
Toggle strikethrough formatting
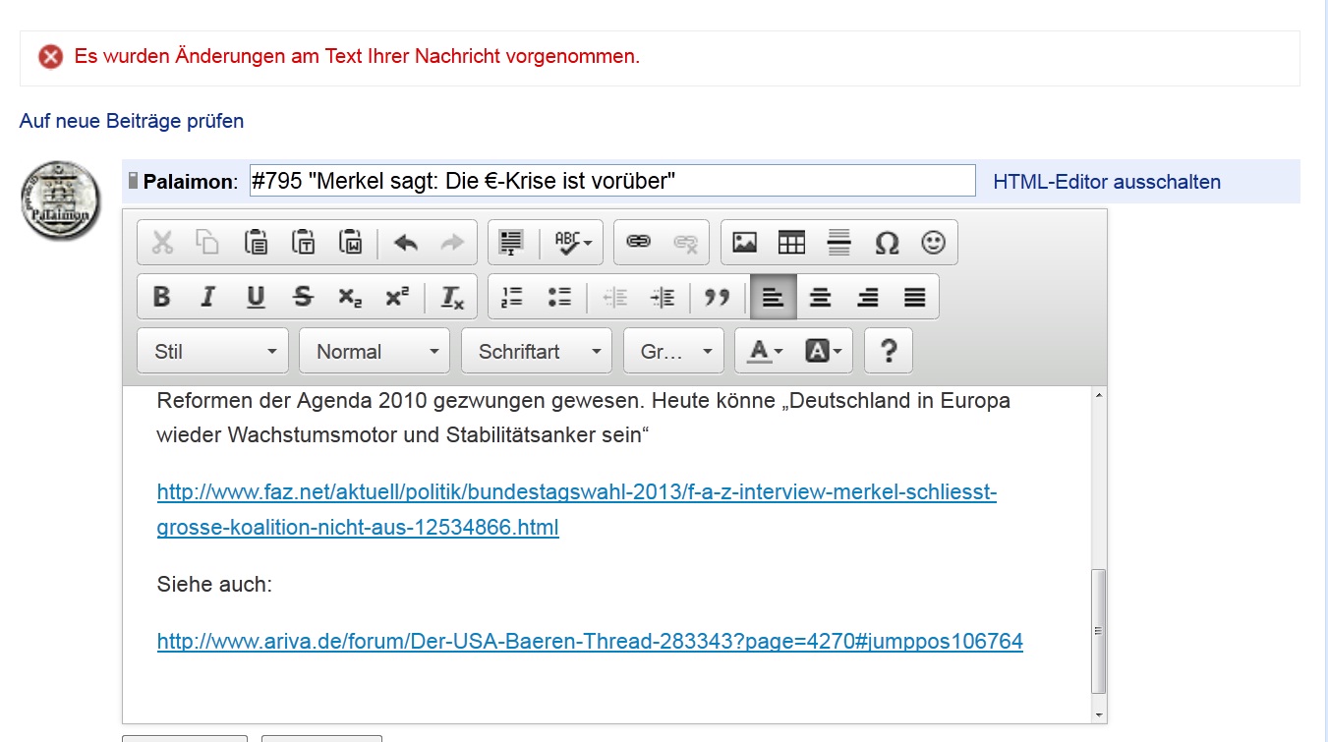point(303,297)
